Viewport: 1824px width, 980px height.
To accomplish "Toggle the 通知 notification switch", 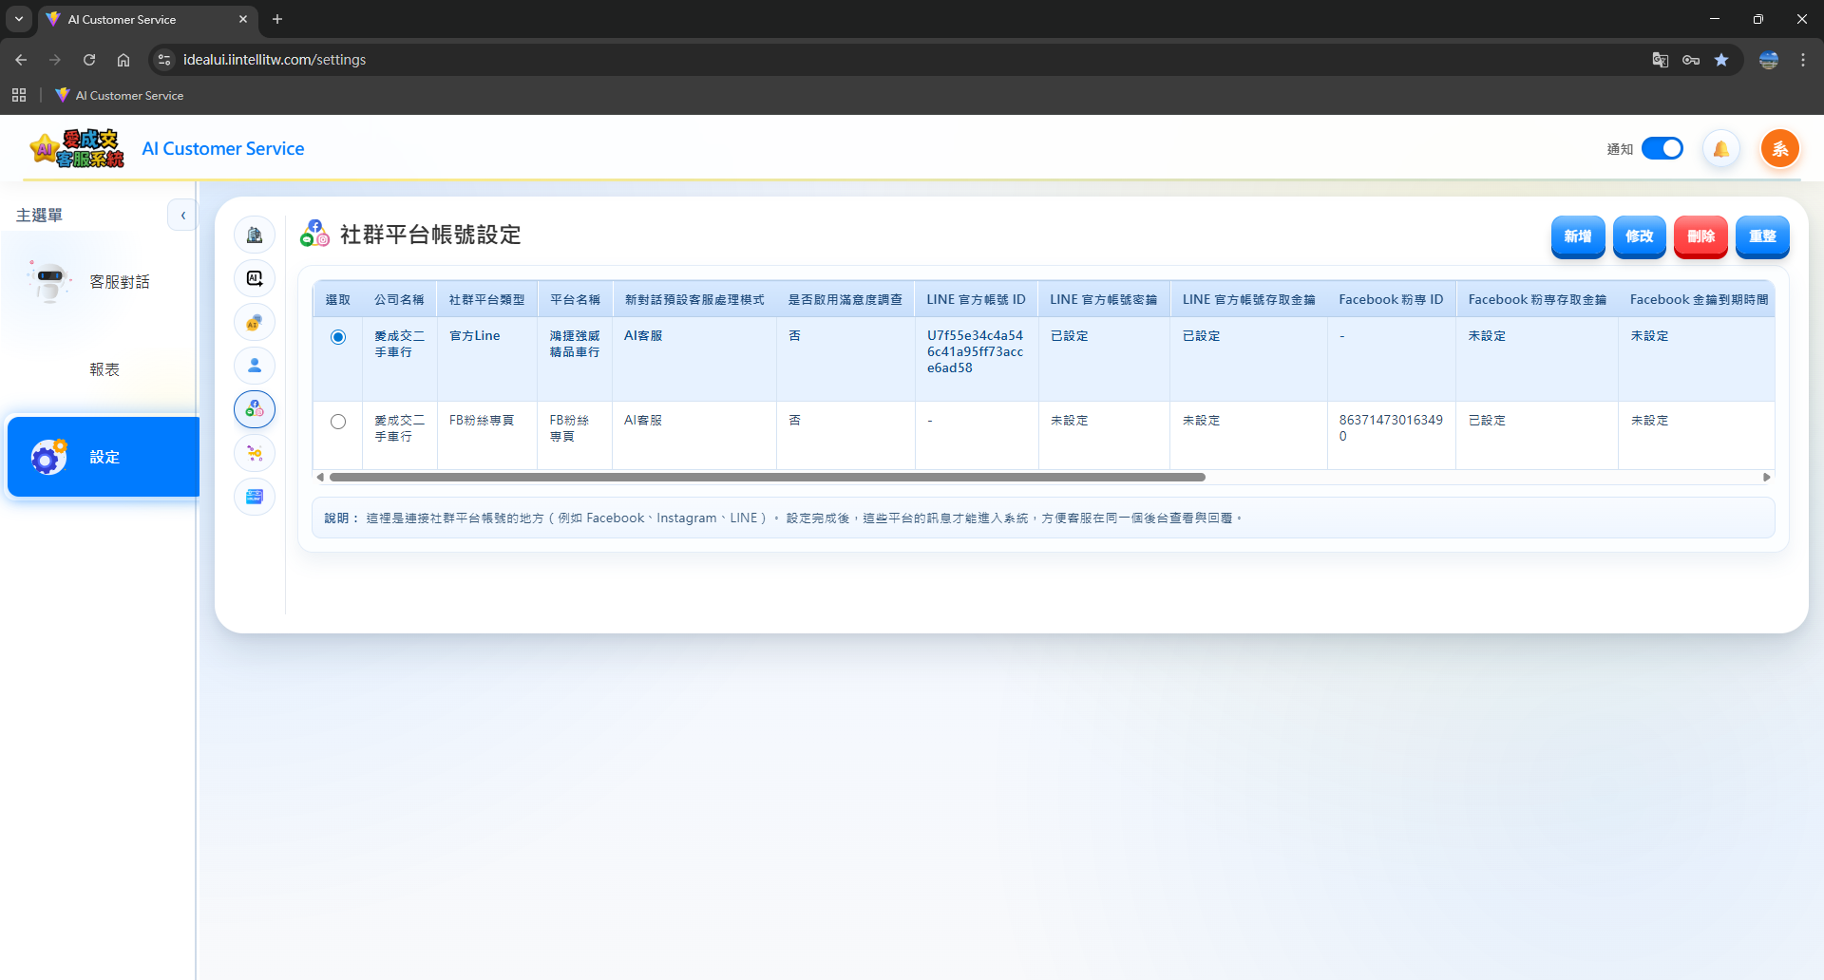I will pyautogui.click(x=1662, y=149).
